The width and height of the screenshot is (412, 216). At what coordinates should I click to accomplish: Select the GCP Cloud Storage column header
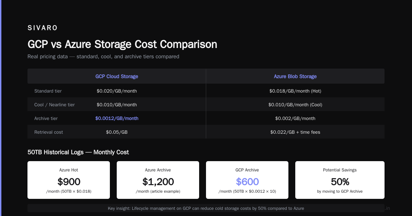117,76
